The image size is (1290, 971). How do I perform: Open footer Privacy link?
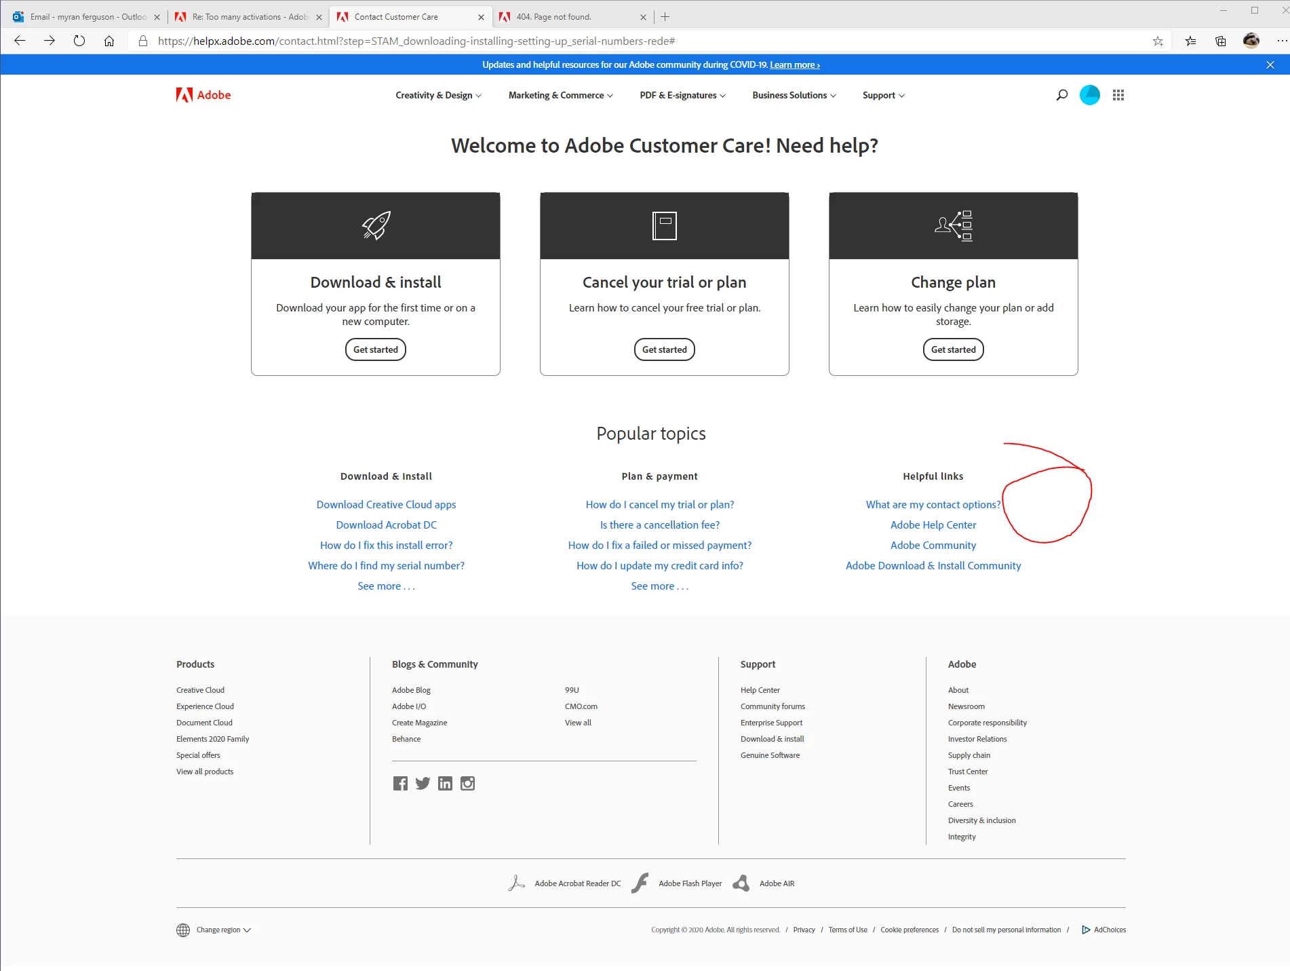point(804,930)
